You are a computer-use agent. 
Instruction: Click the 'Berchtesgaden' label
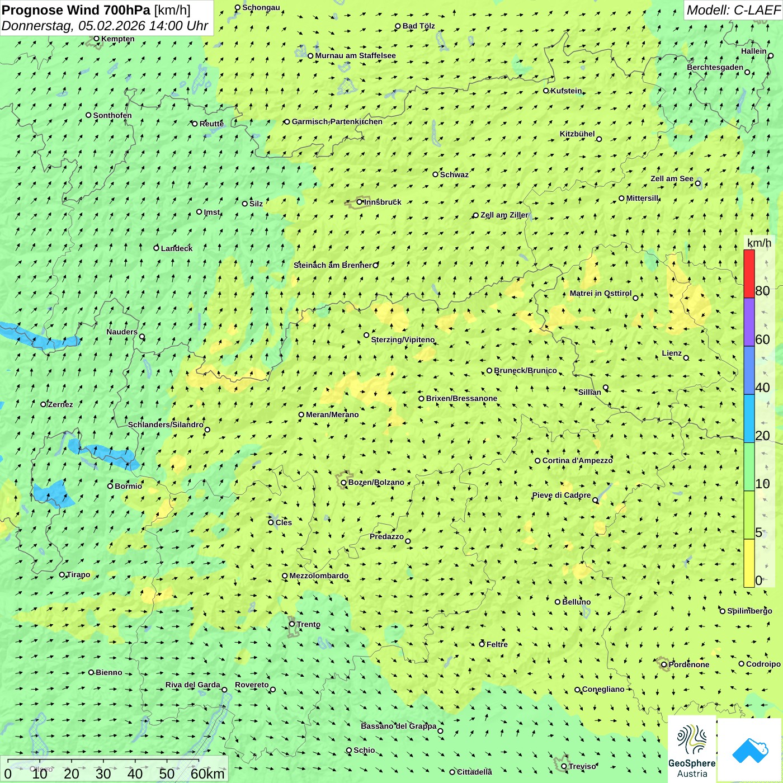(715, 67)
